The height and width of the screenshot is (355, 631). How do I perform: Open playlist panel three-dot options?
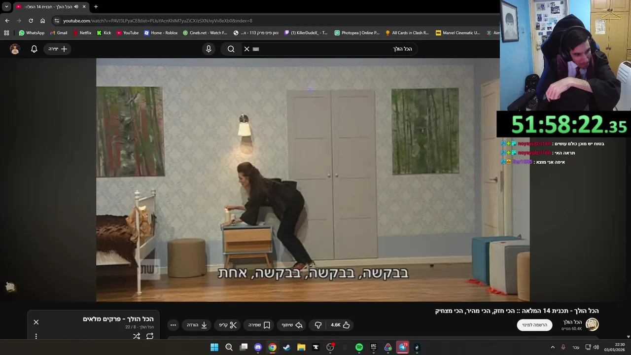36,336
